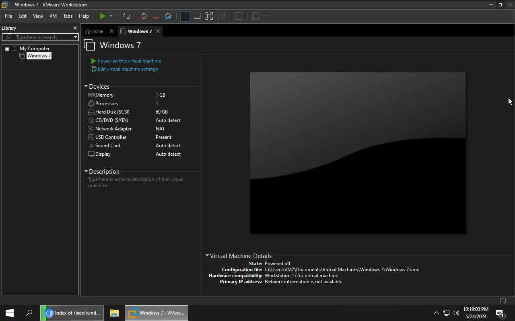Click the taskbar search icon
The width and height of the screenshot is (515, 321).
(x=29, y=313)
